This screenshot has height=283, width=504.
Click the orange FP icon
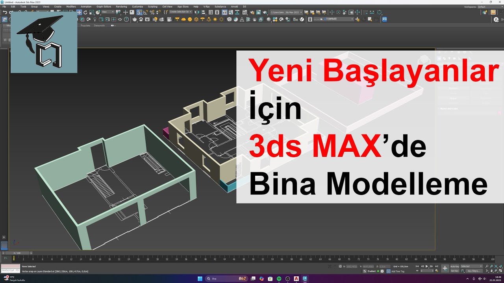pos(493,12)
